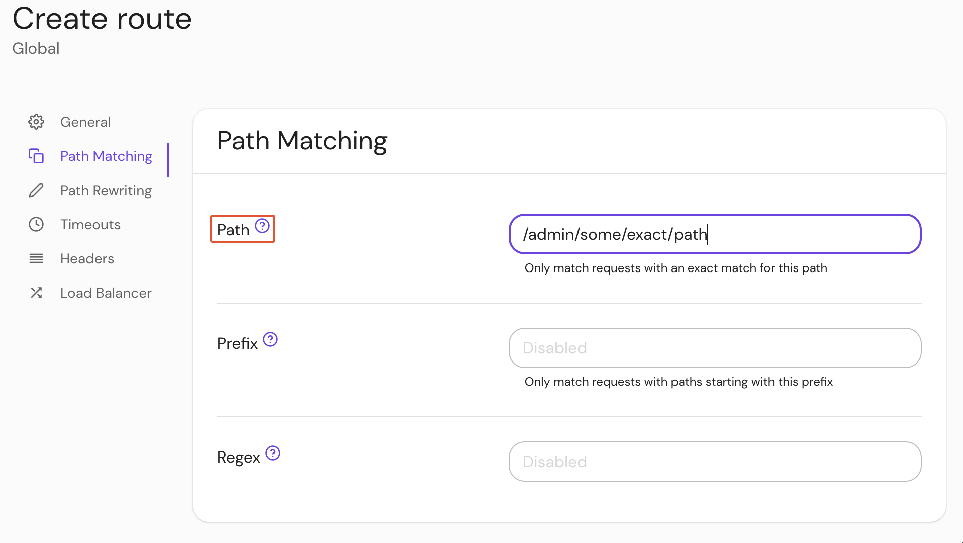963x543 pixels.
Task: Click the pencil icon for Path Rewriting
Action: point(36,190)
